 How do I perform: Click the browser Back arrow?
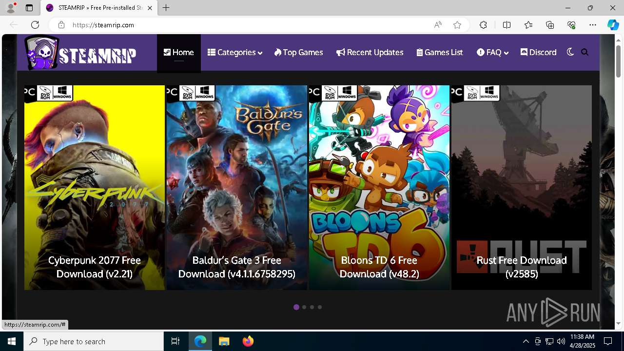[x=14, y=25]
